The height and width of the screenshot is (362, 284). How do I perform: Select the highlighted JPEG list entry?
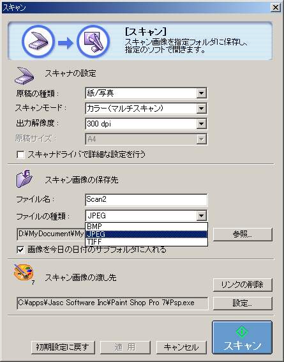coord(147,234)
